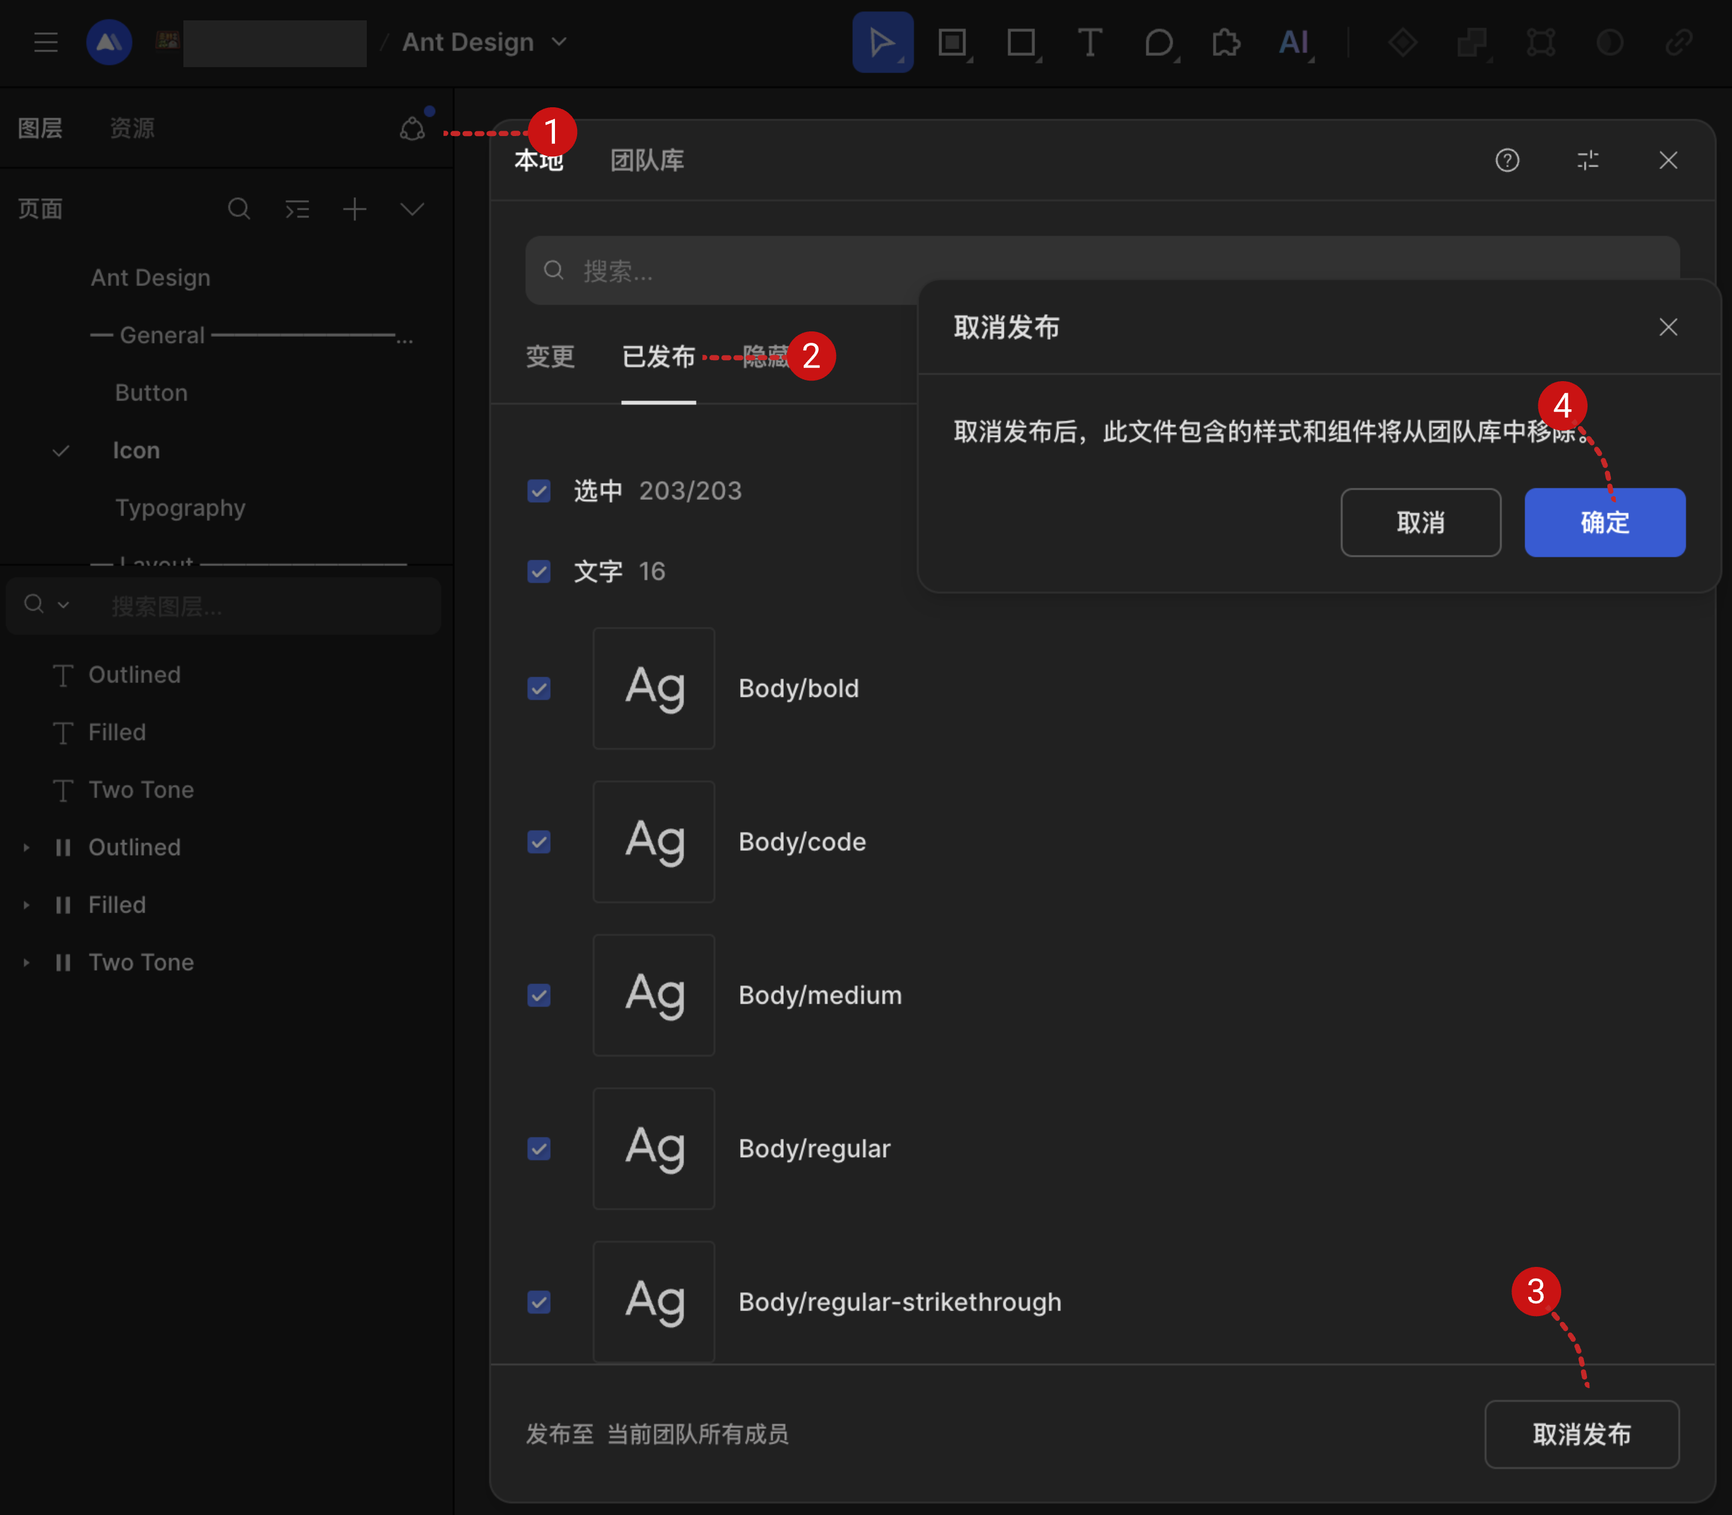
Task: Toggle the 文字 16 group checkbox
Action: pos(538,572)
